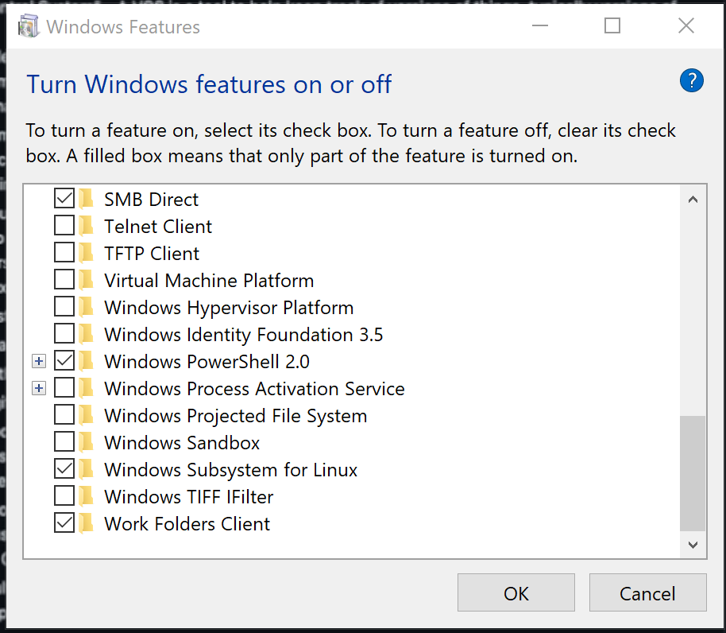This screenshot has height=633, width=726.
Task: Click the Windows Identity Foundation 3.5 folder icon
Action: pyautogui.click(x=86, y=334)
